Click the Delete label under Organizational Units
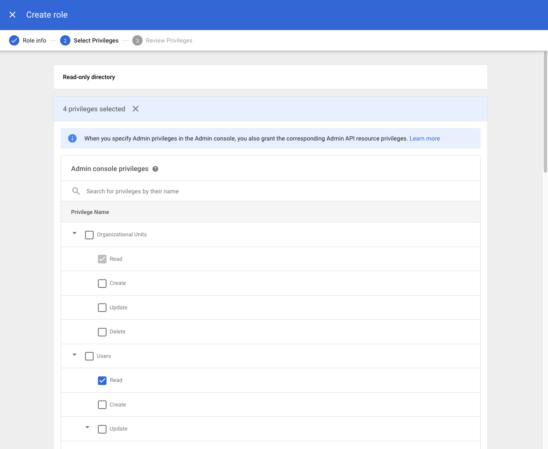548x449 pixels. coord(118,332)
